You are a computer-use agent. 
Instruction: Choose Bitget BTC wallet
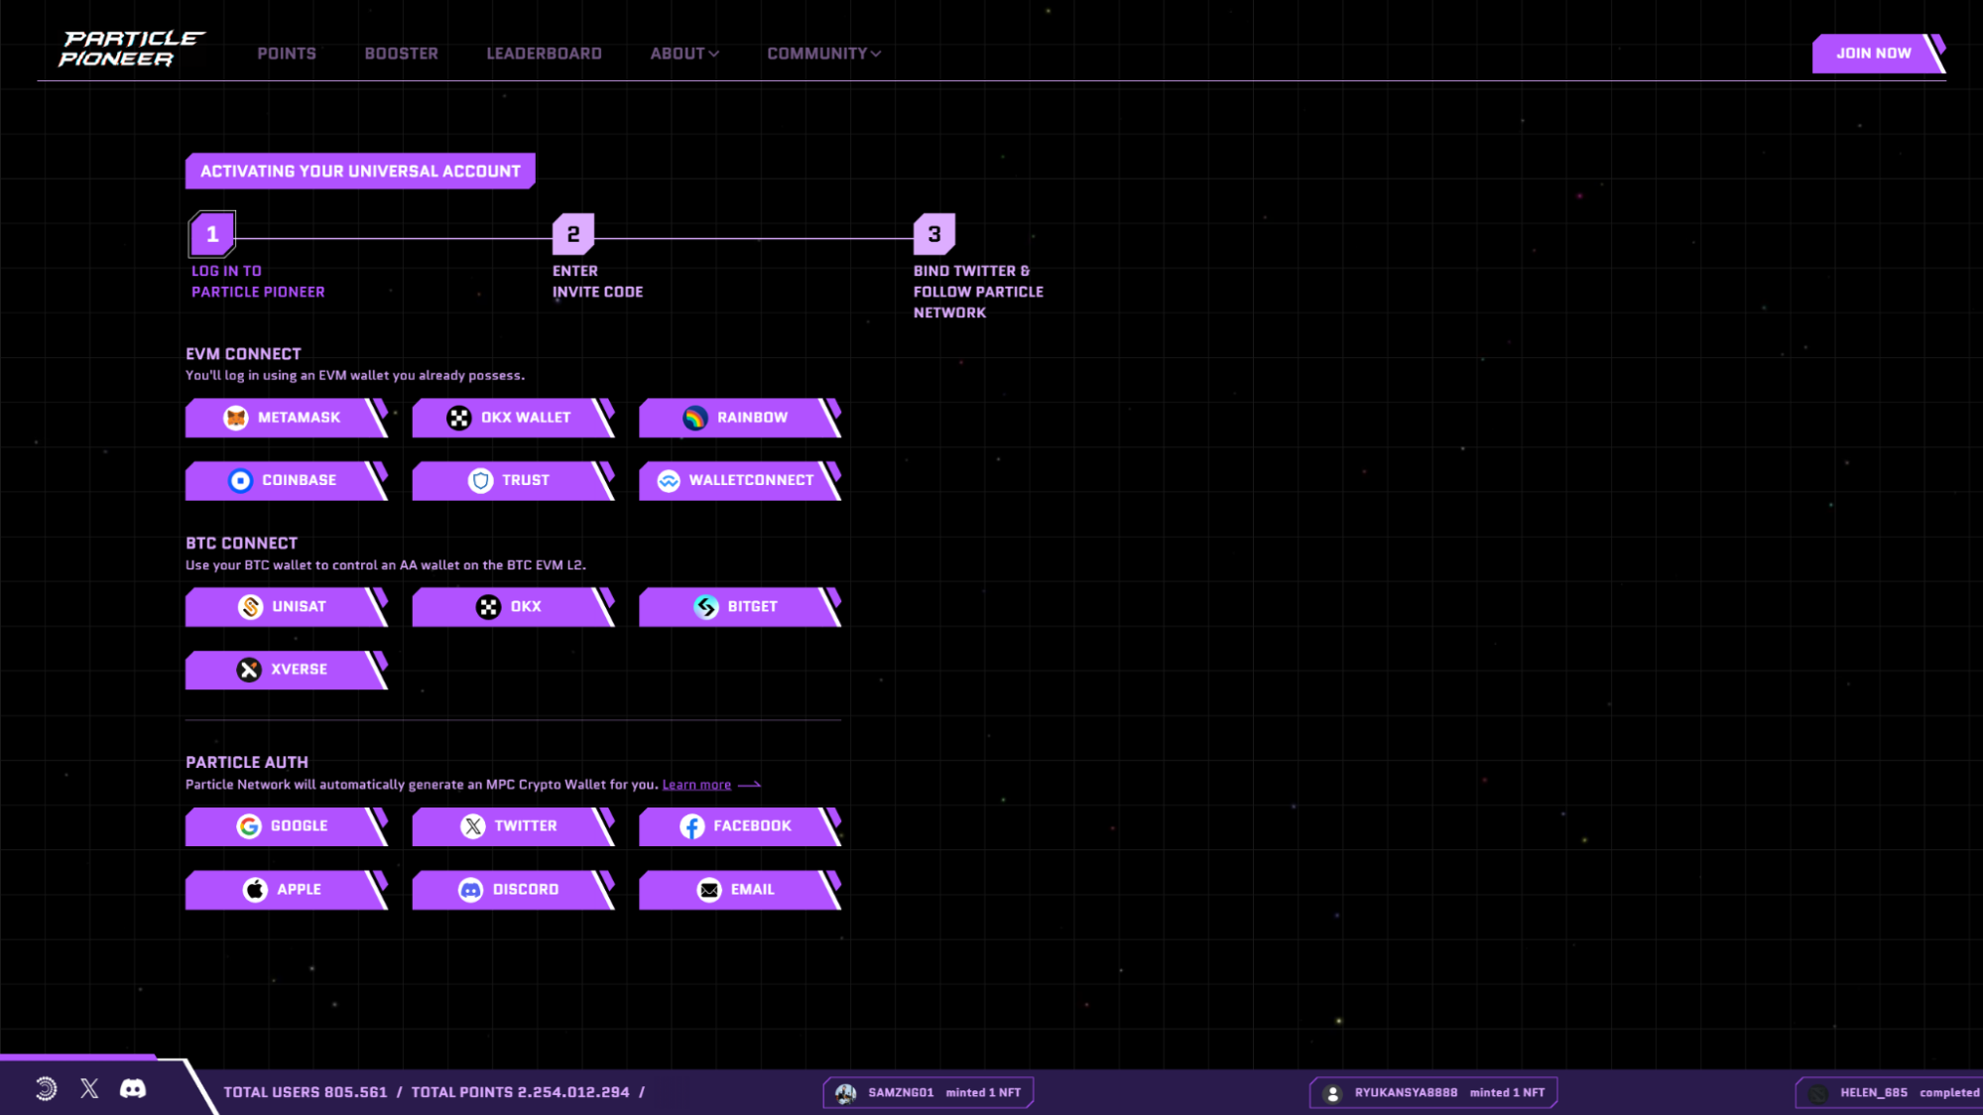[738, 606]
